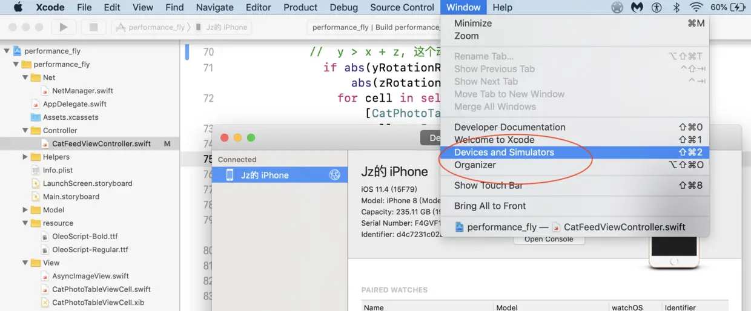Open Bluetooth status menu

pyautogui.click(x=676, y=7)
